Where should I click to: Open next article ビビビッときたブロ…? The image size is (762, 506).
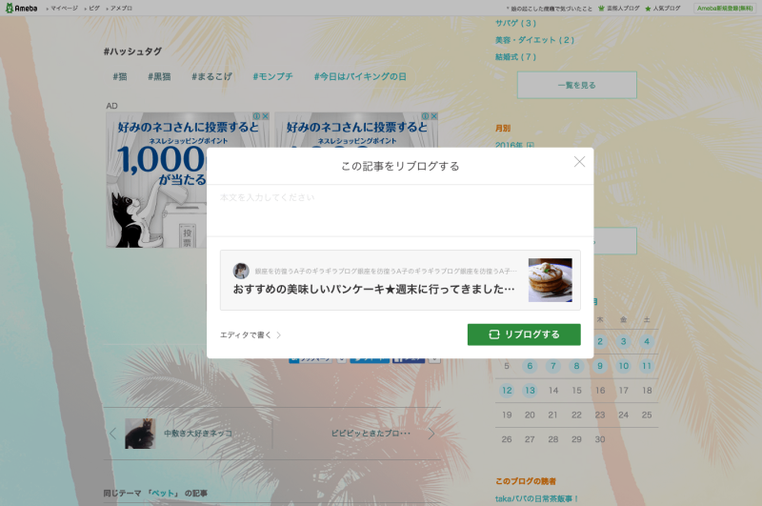click(x=371, y=433)
